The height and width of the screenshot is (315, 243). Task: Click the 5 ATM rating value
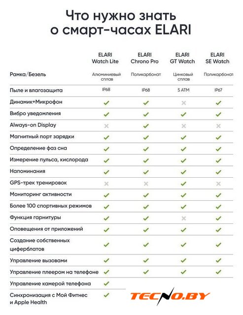(x=183, y=90)
